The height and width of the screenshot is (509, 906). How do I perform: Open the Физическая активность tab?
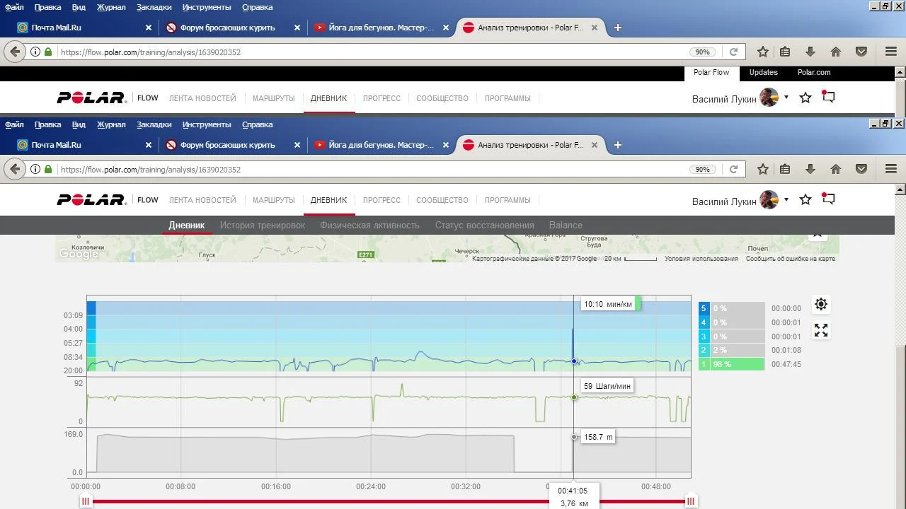click(369, 226)
